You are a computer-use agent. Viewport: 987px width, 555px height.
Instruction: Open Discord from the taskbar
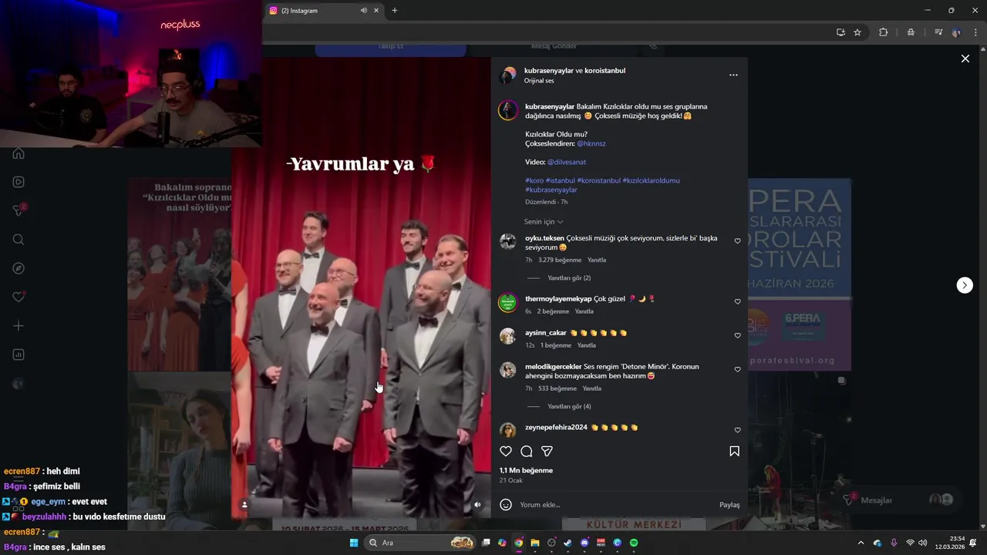point(584,543)
